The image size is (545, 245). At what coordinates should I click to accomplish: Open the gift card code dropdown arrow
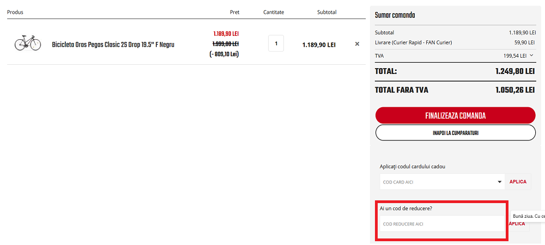pos(500,182)
